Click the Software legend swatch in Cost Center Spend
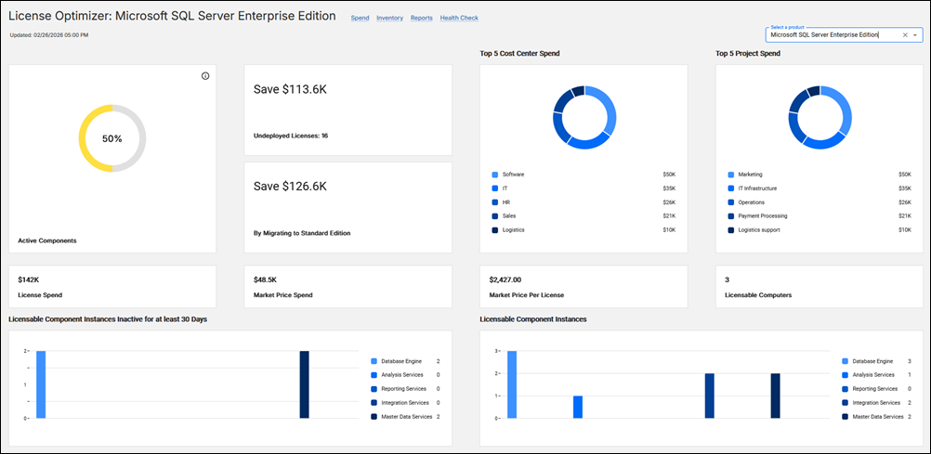This screenshot has height=454, width=931. pos(495,175)
